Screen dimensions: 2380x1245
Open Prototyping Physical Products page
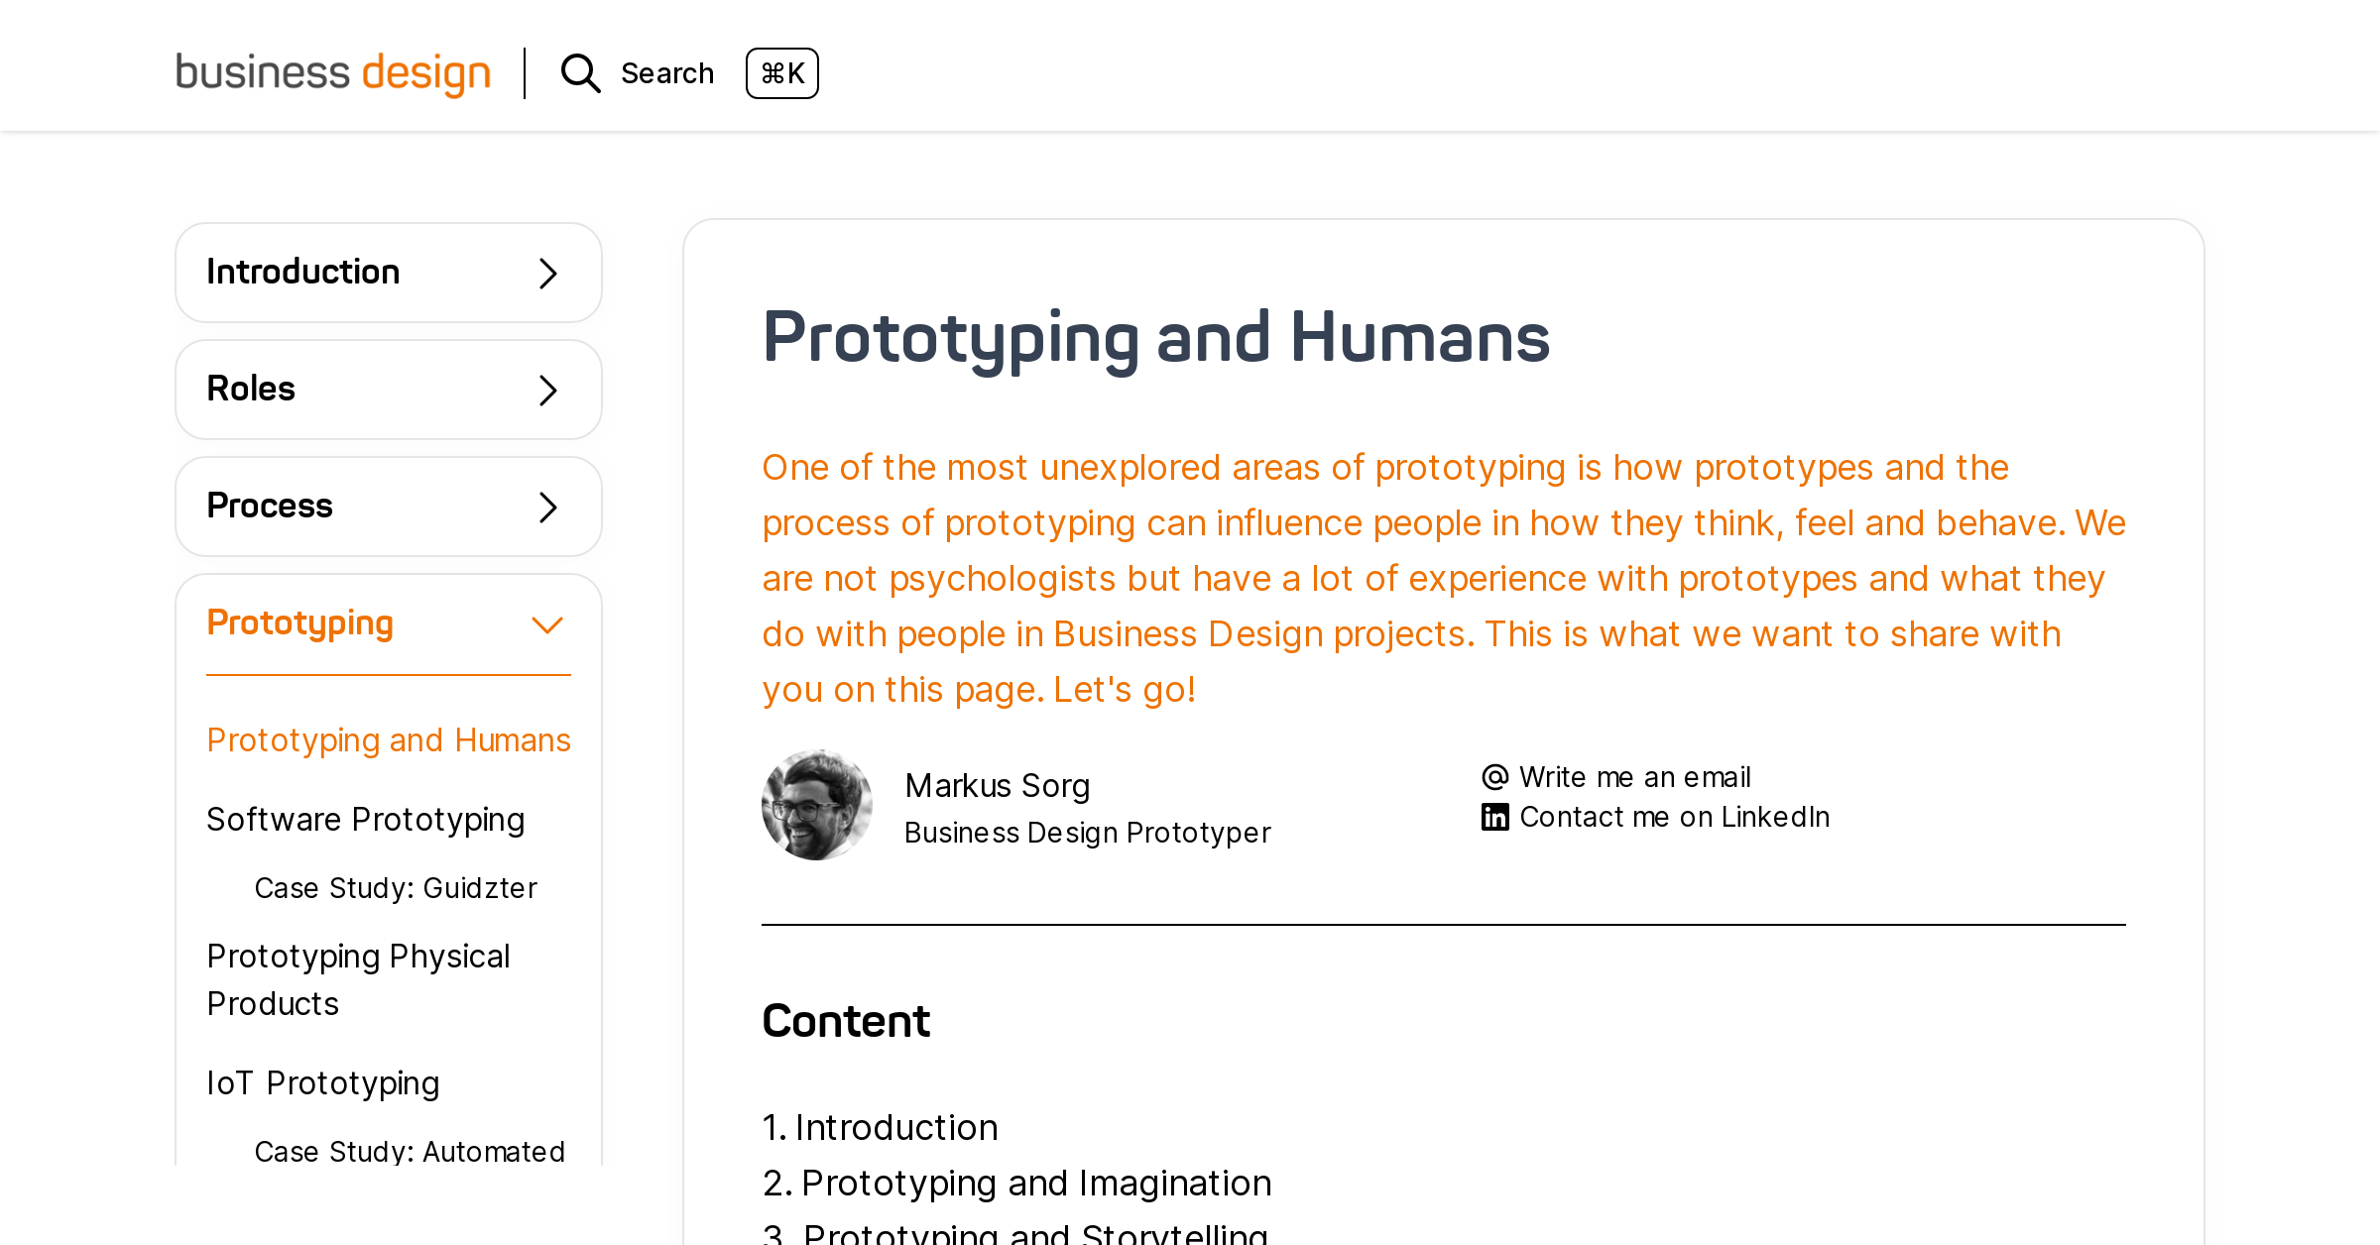pos(357,979)
